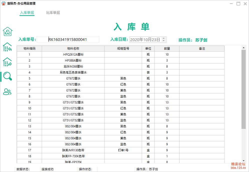The image size is (249, 172).
Task: Minimize the application window
Action: [231, 3]
